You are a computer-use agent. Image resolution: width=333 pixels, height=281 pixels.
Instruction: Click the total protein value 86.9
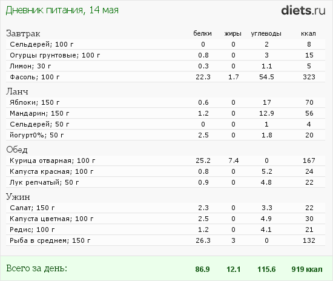(202, 269)
